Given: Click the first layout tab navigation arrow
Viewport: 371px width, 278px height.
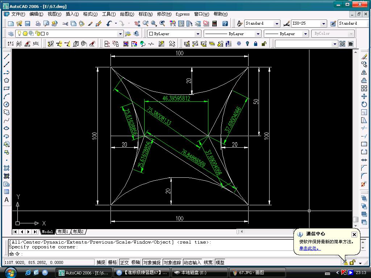Looking at the screenshot, I should click(x=15, y=232).
